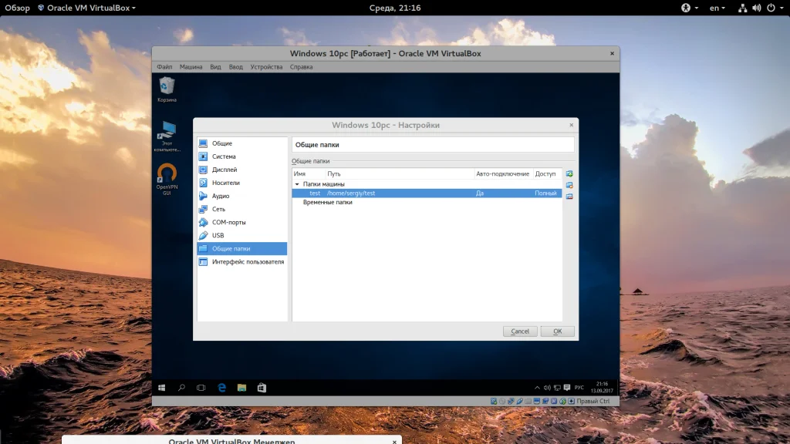790x444 pixels.
Task: Launch Microsoft Edge from the Windows taskbar
Action: click(x=221, y=387)
